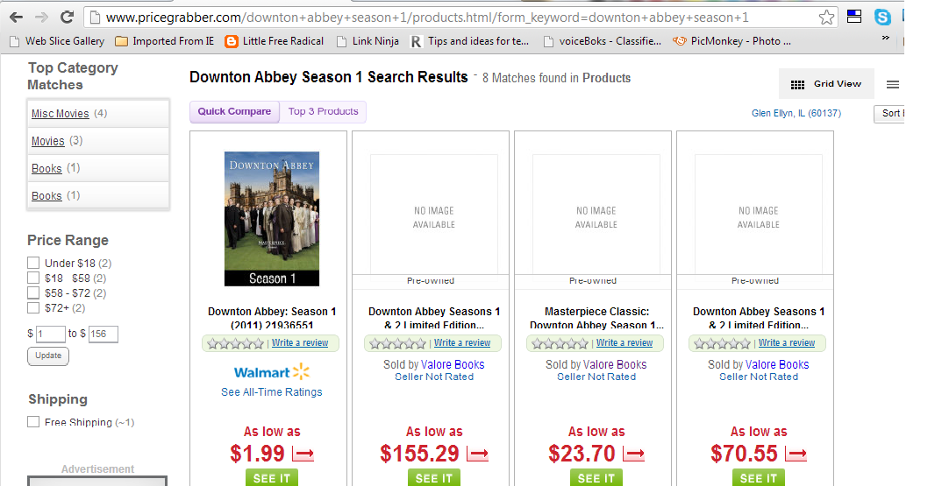Click the browser back arrow

click(x=16, y=18)
